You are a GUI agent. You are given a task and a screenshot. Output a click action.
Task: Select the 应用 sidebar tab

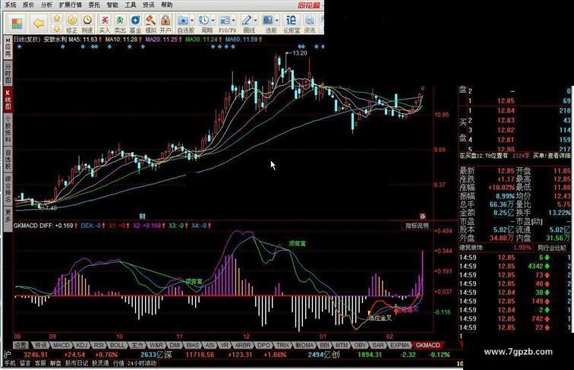(x=8, y=49)
